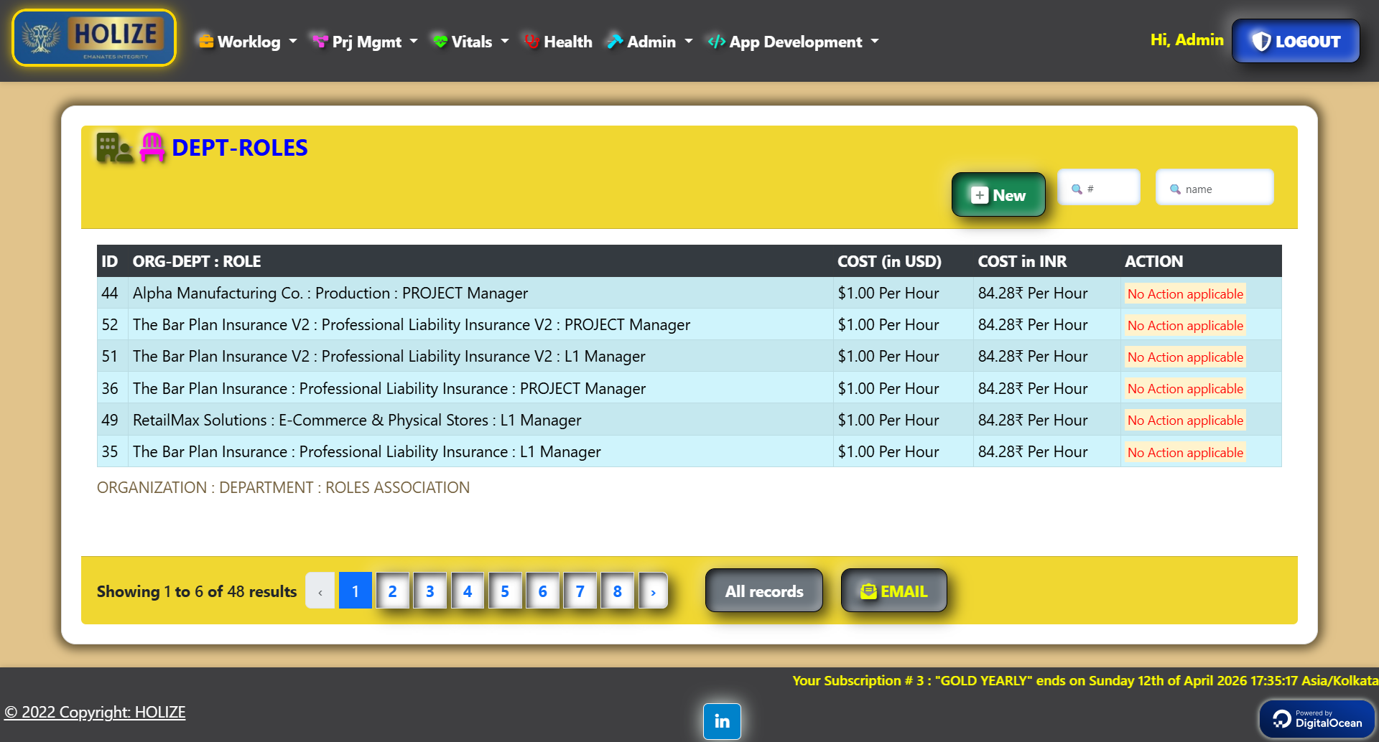The width and height of the screenshot is (1379, 742).
Task: Click the previous page arrow
Action: coord(320,591)
